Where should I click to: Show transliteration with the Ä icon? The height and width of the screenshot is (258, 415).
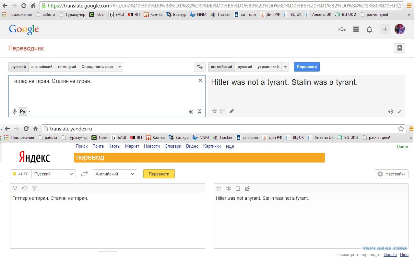pos(199,112)
